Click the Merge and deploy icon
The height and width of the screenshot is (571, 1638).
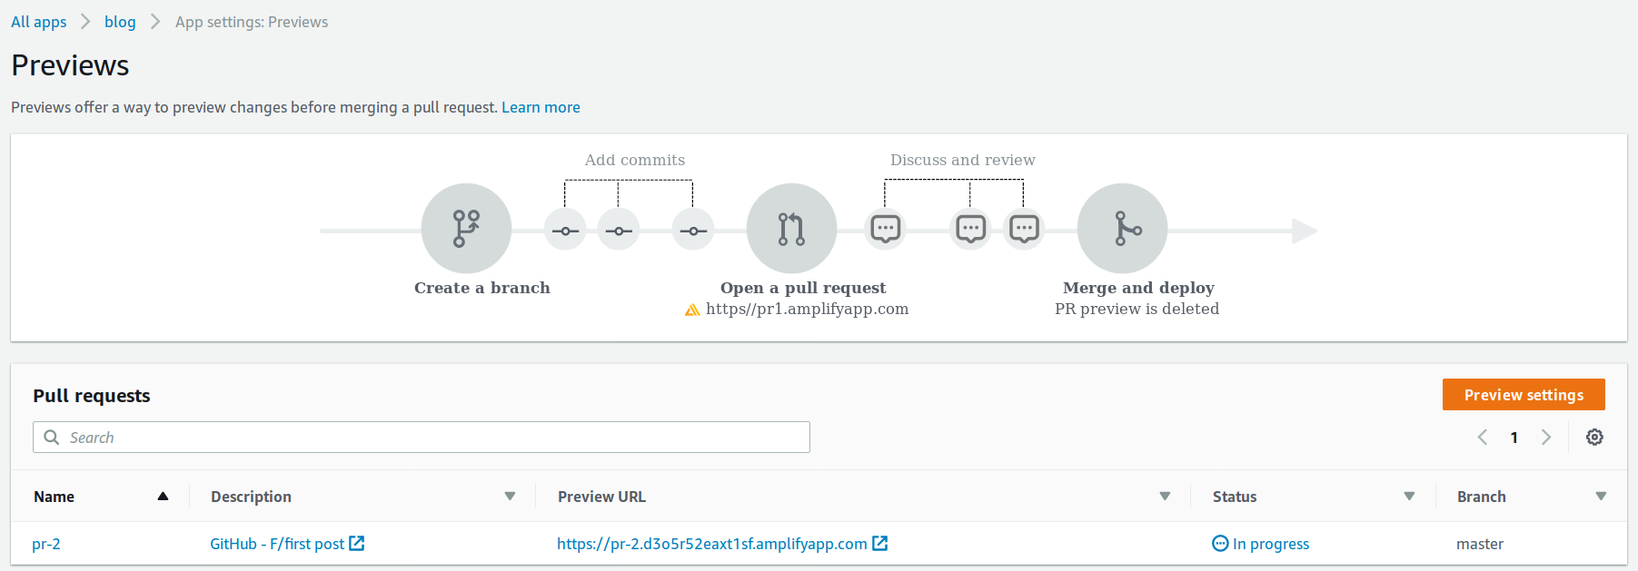coord(1122,229)
